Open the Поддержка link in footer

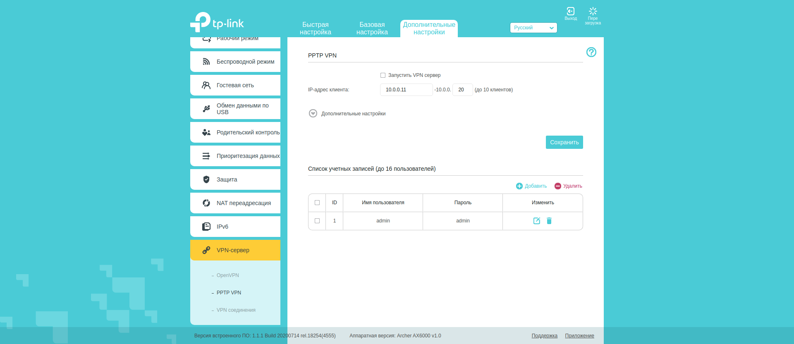click(544, 336)
